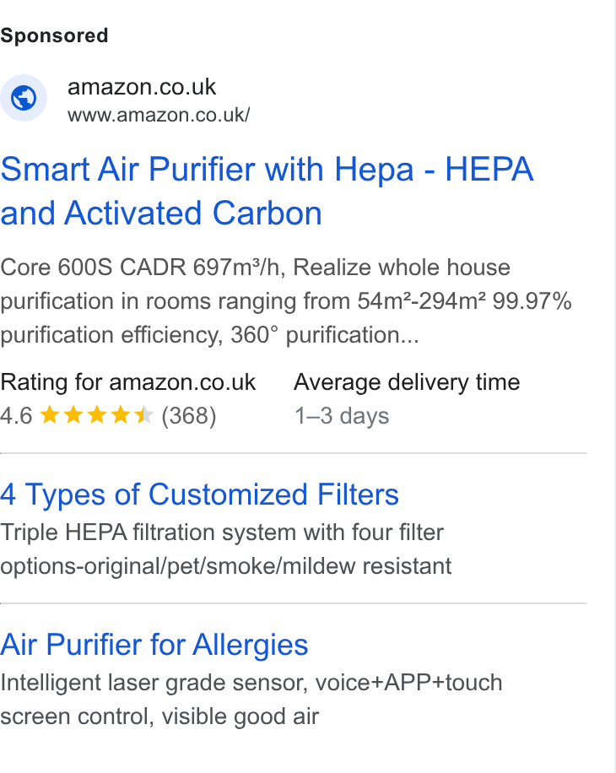This screenshot has width=616, height=773.
Task: Click the www.amazon.co.uk/ URL text
Action: coord(159,115)
